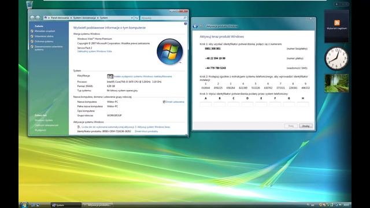Click confirmation ID field H
370x208 pixels.
click(303, 104)
